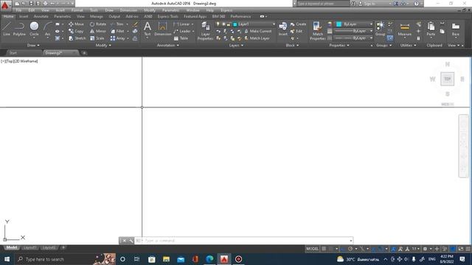Click the Measure tool

pyautogui.click(x=405, y=29)
